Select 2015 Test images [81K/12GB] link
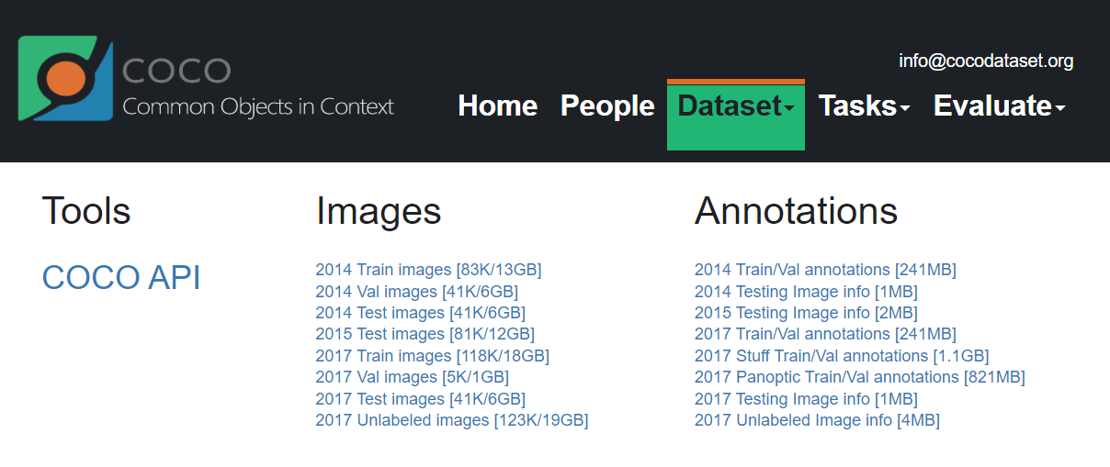The width and height of the screenshot is (1110, 467). click(x=425, y=334)
